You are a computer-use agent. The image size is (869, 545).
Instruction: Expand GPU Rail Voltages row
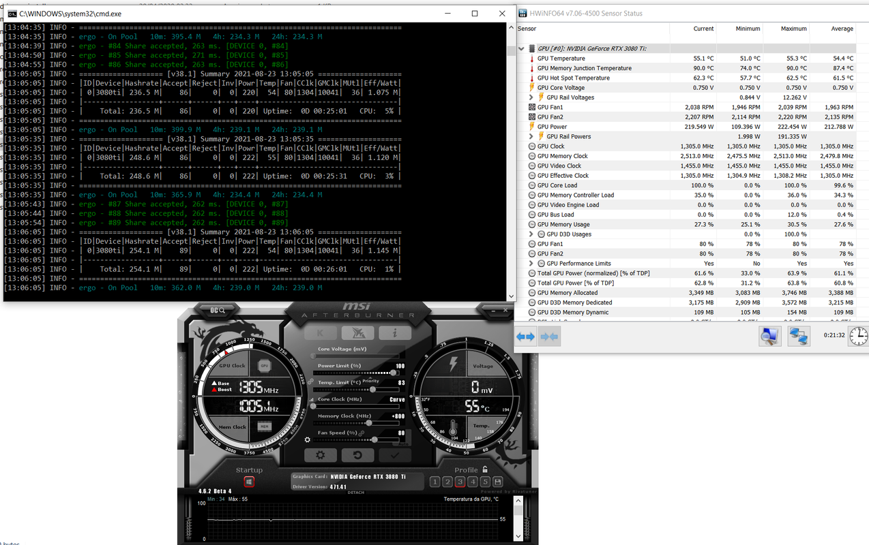click(531, 97)
